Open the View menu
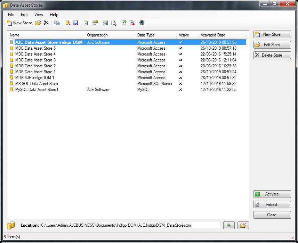The image size is (298, 243). point(39,15)
